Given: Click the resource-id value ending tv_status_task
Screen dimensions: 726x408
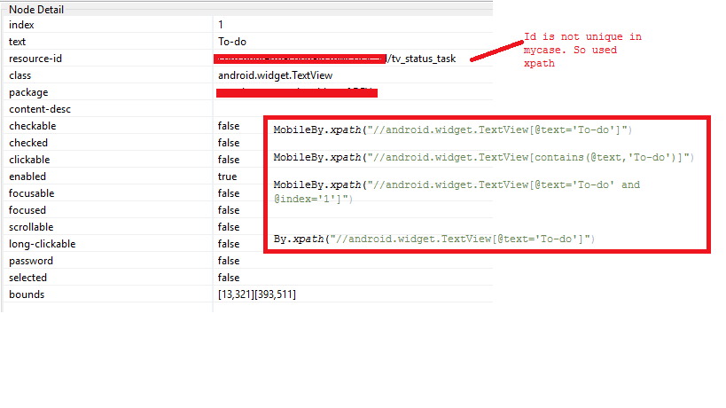Looking at the screenshot, I should [337, 59].
